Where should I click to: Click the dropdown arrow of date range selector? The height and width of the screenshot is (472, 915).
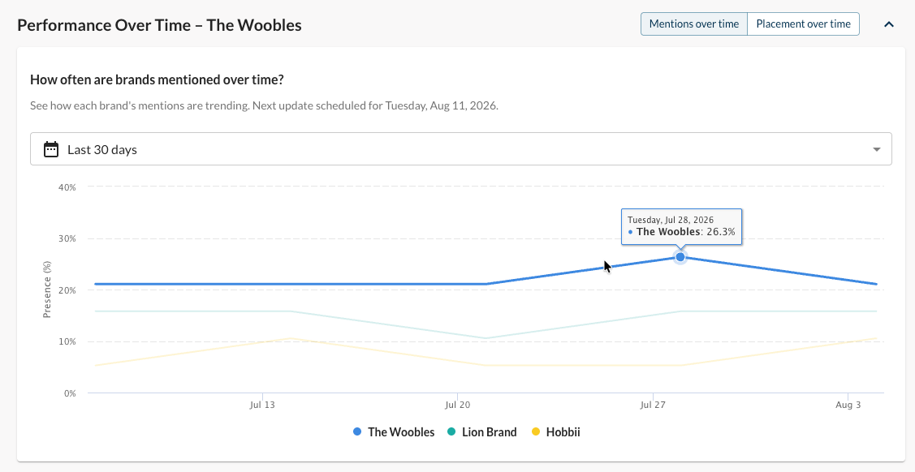coord(876,150)
